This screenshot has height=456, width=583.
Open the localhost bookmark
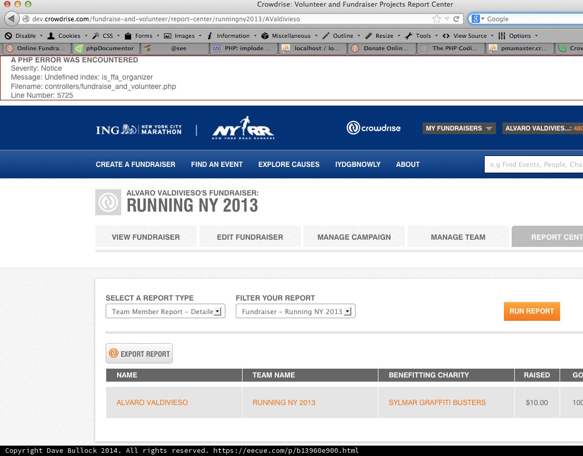(313, 48)
